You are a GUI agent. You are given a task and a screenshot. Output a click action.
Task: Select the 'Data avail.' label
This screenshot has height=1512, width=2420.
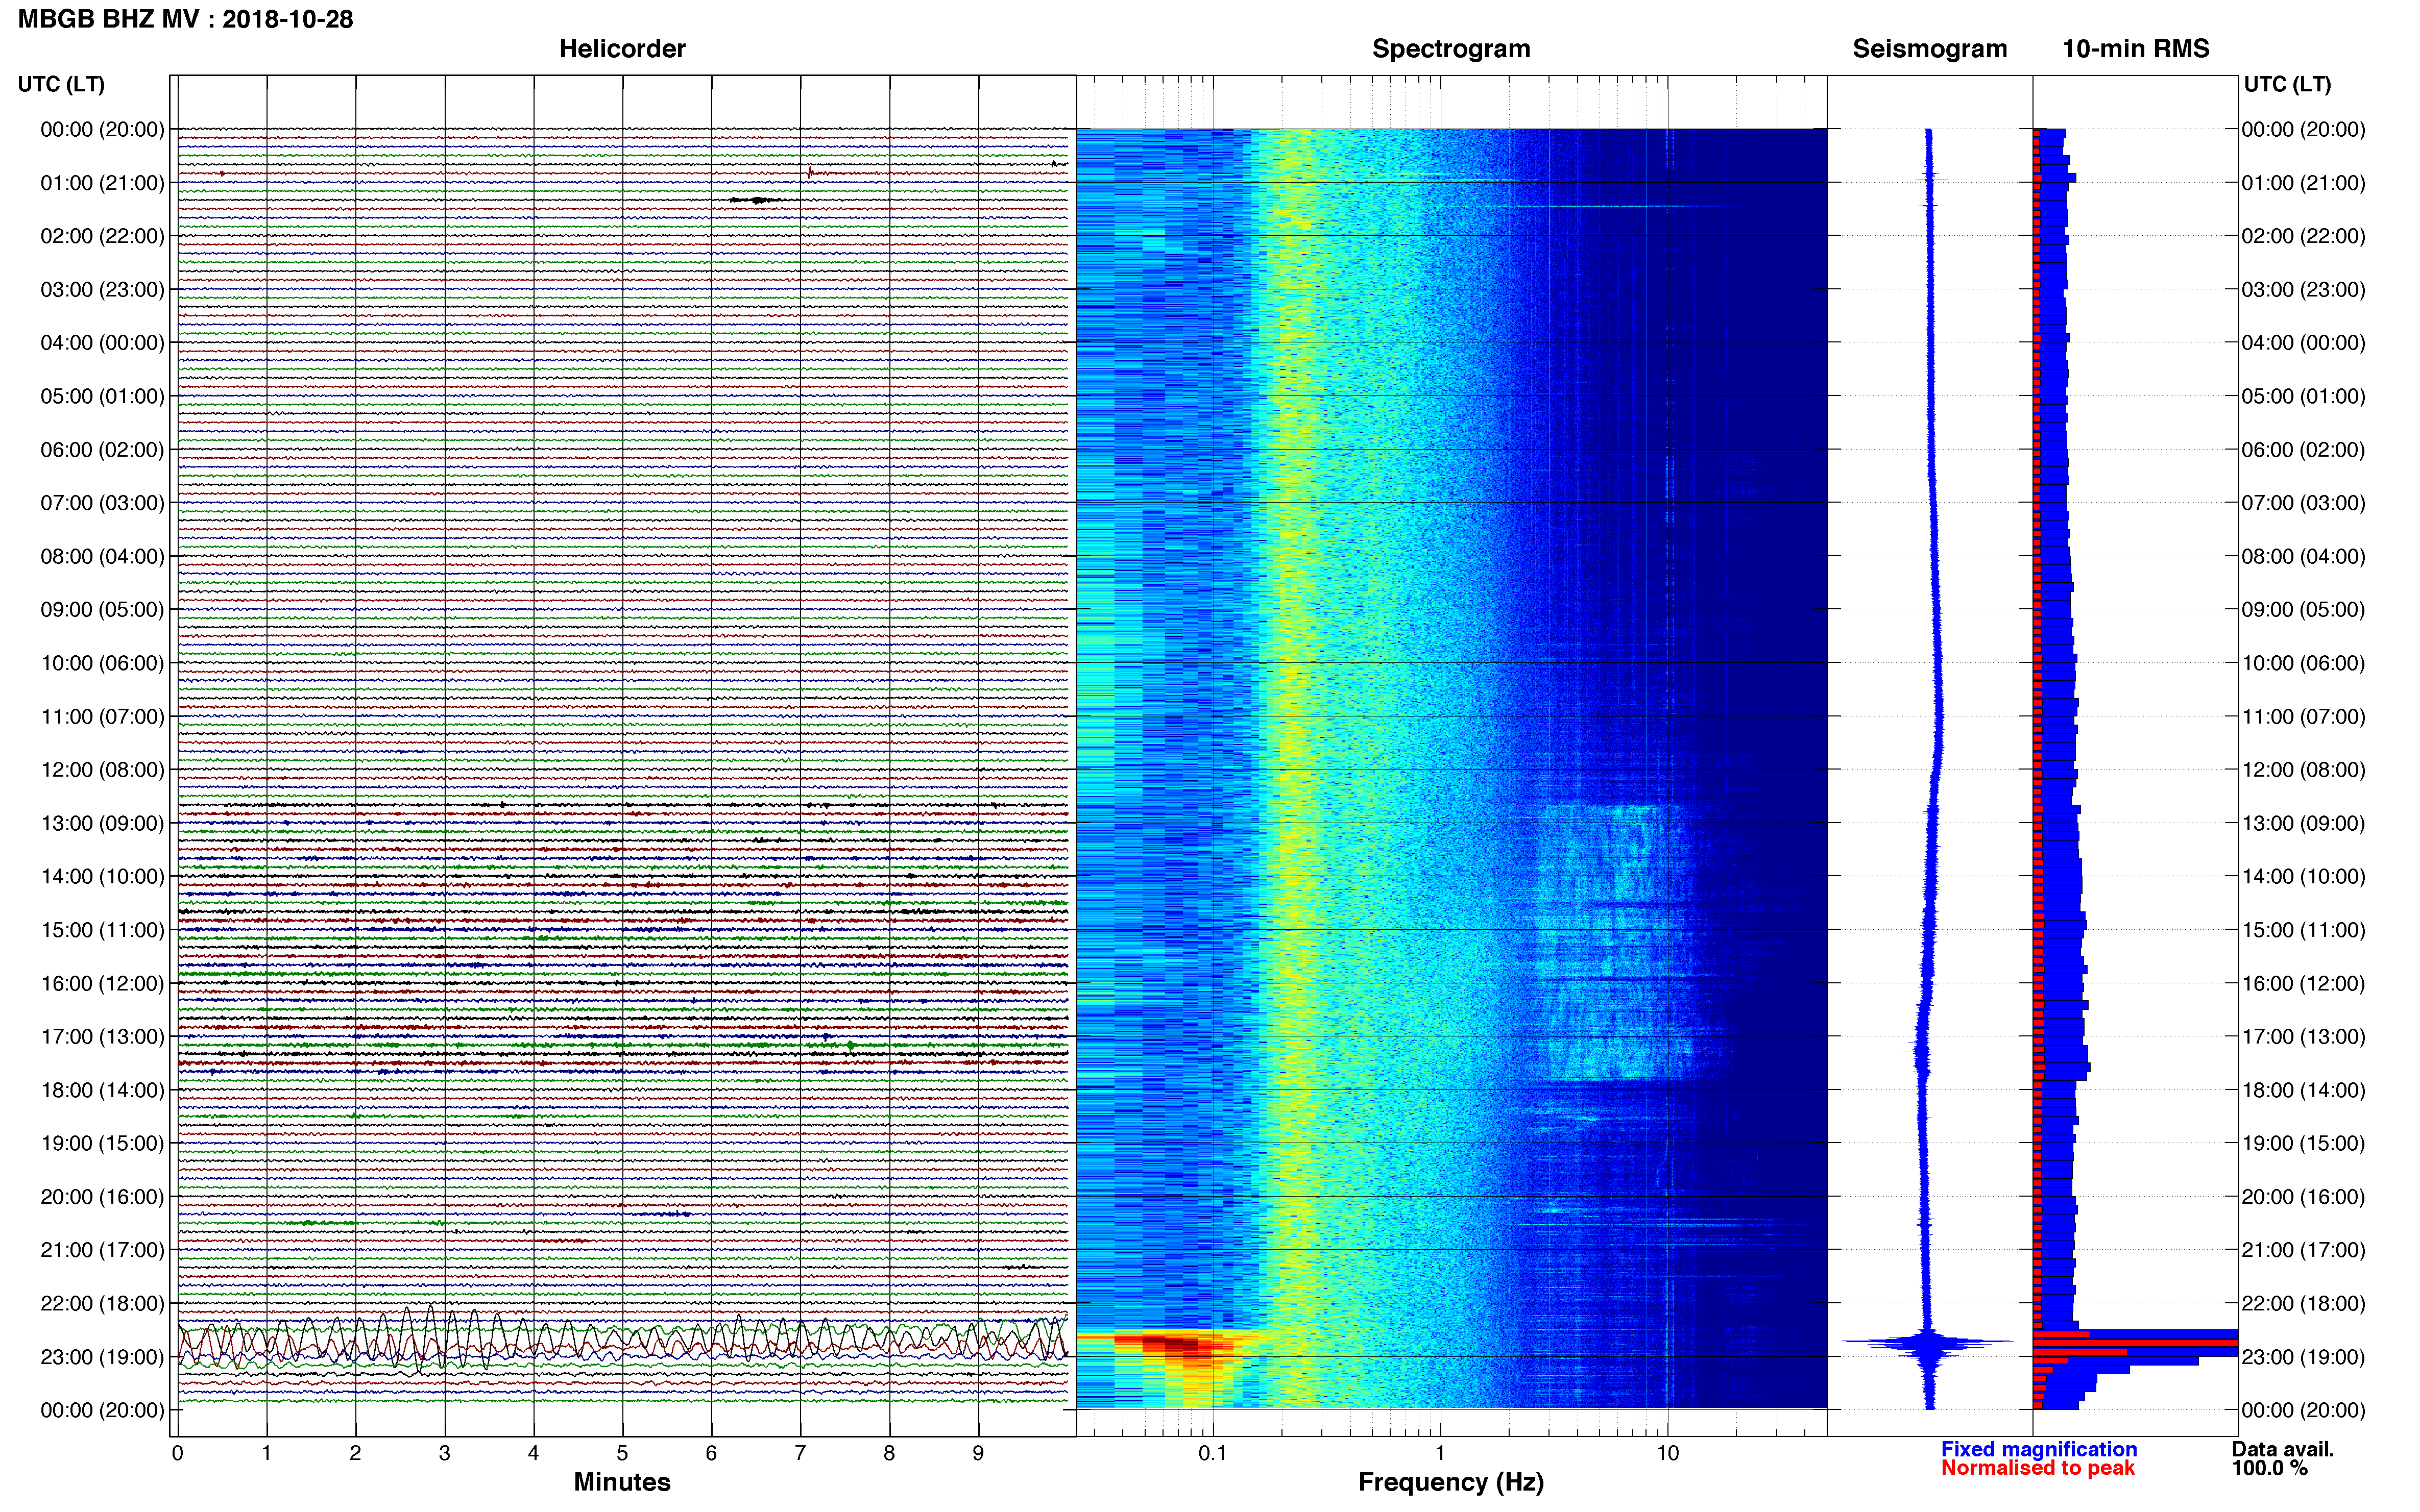tap(2282, 1448)
